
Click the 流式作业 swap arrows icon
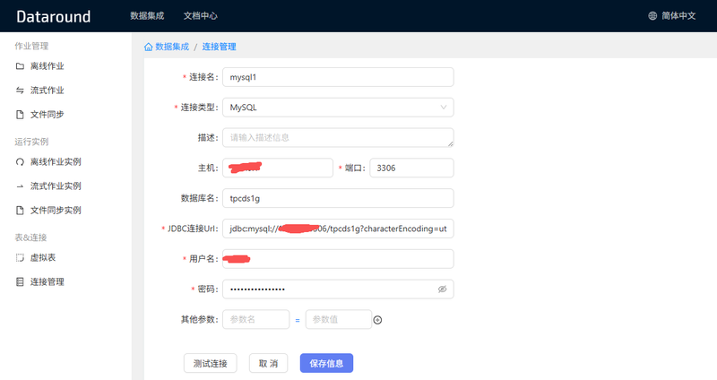pyautogui.click(x=20, y=91)
